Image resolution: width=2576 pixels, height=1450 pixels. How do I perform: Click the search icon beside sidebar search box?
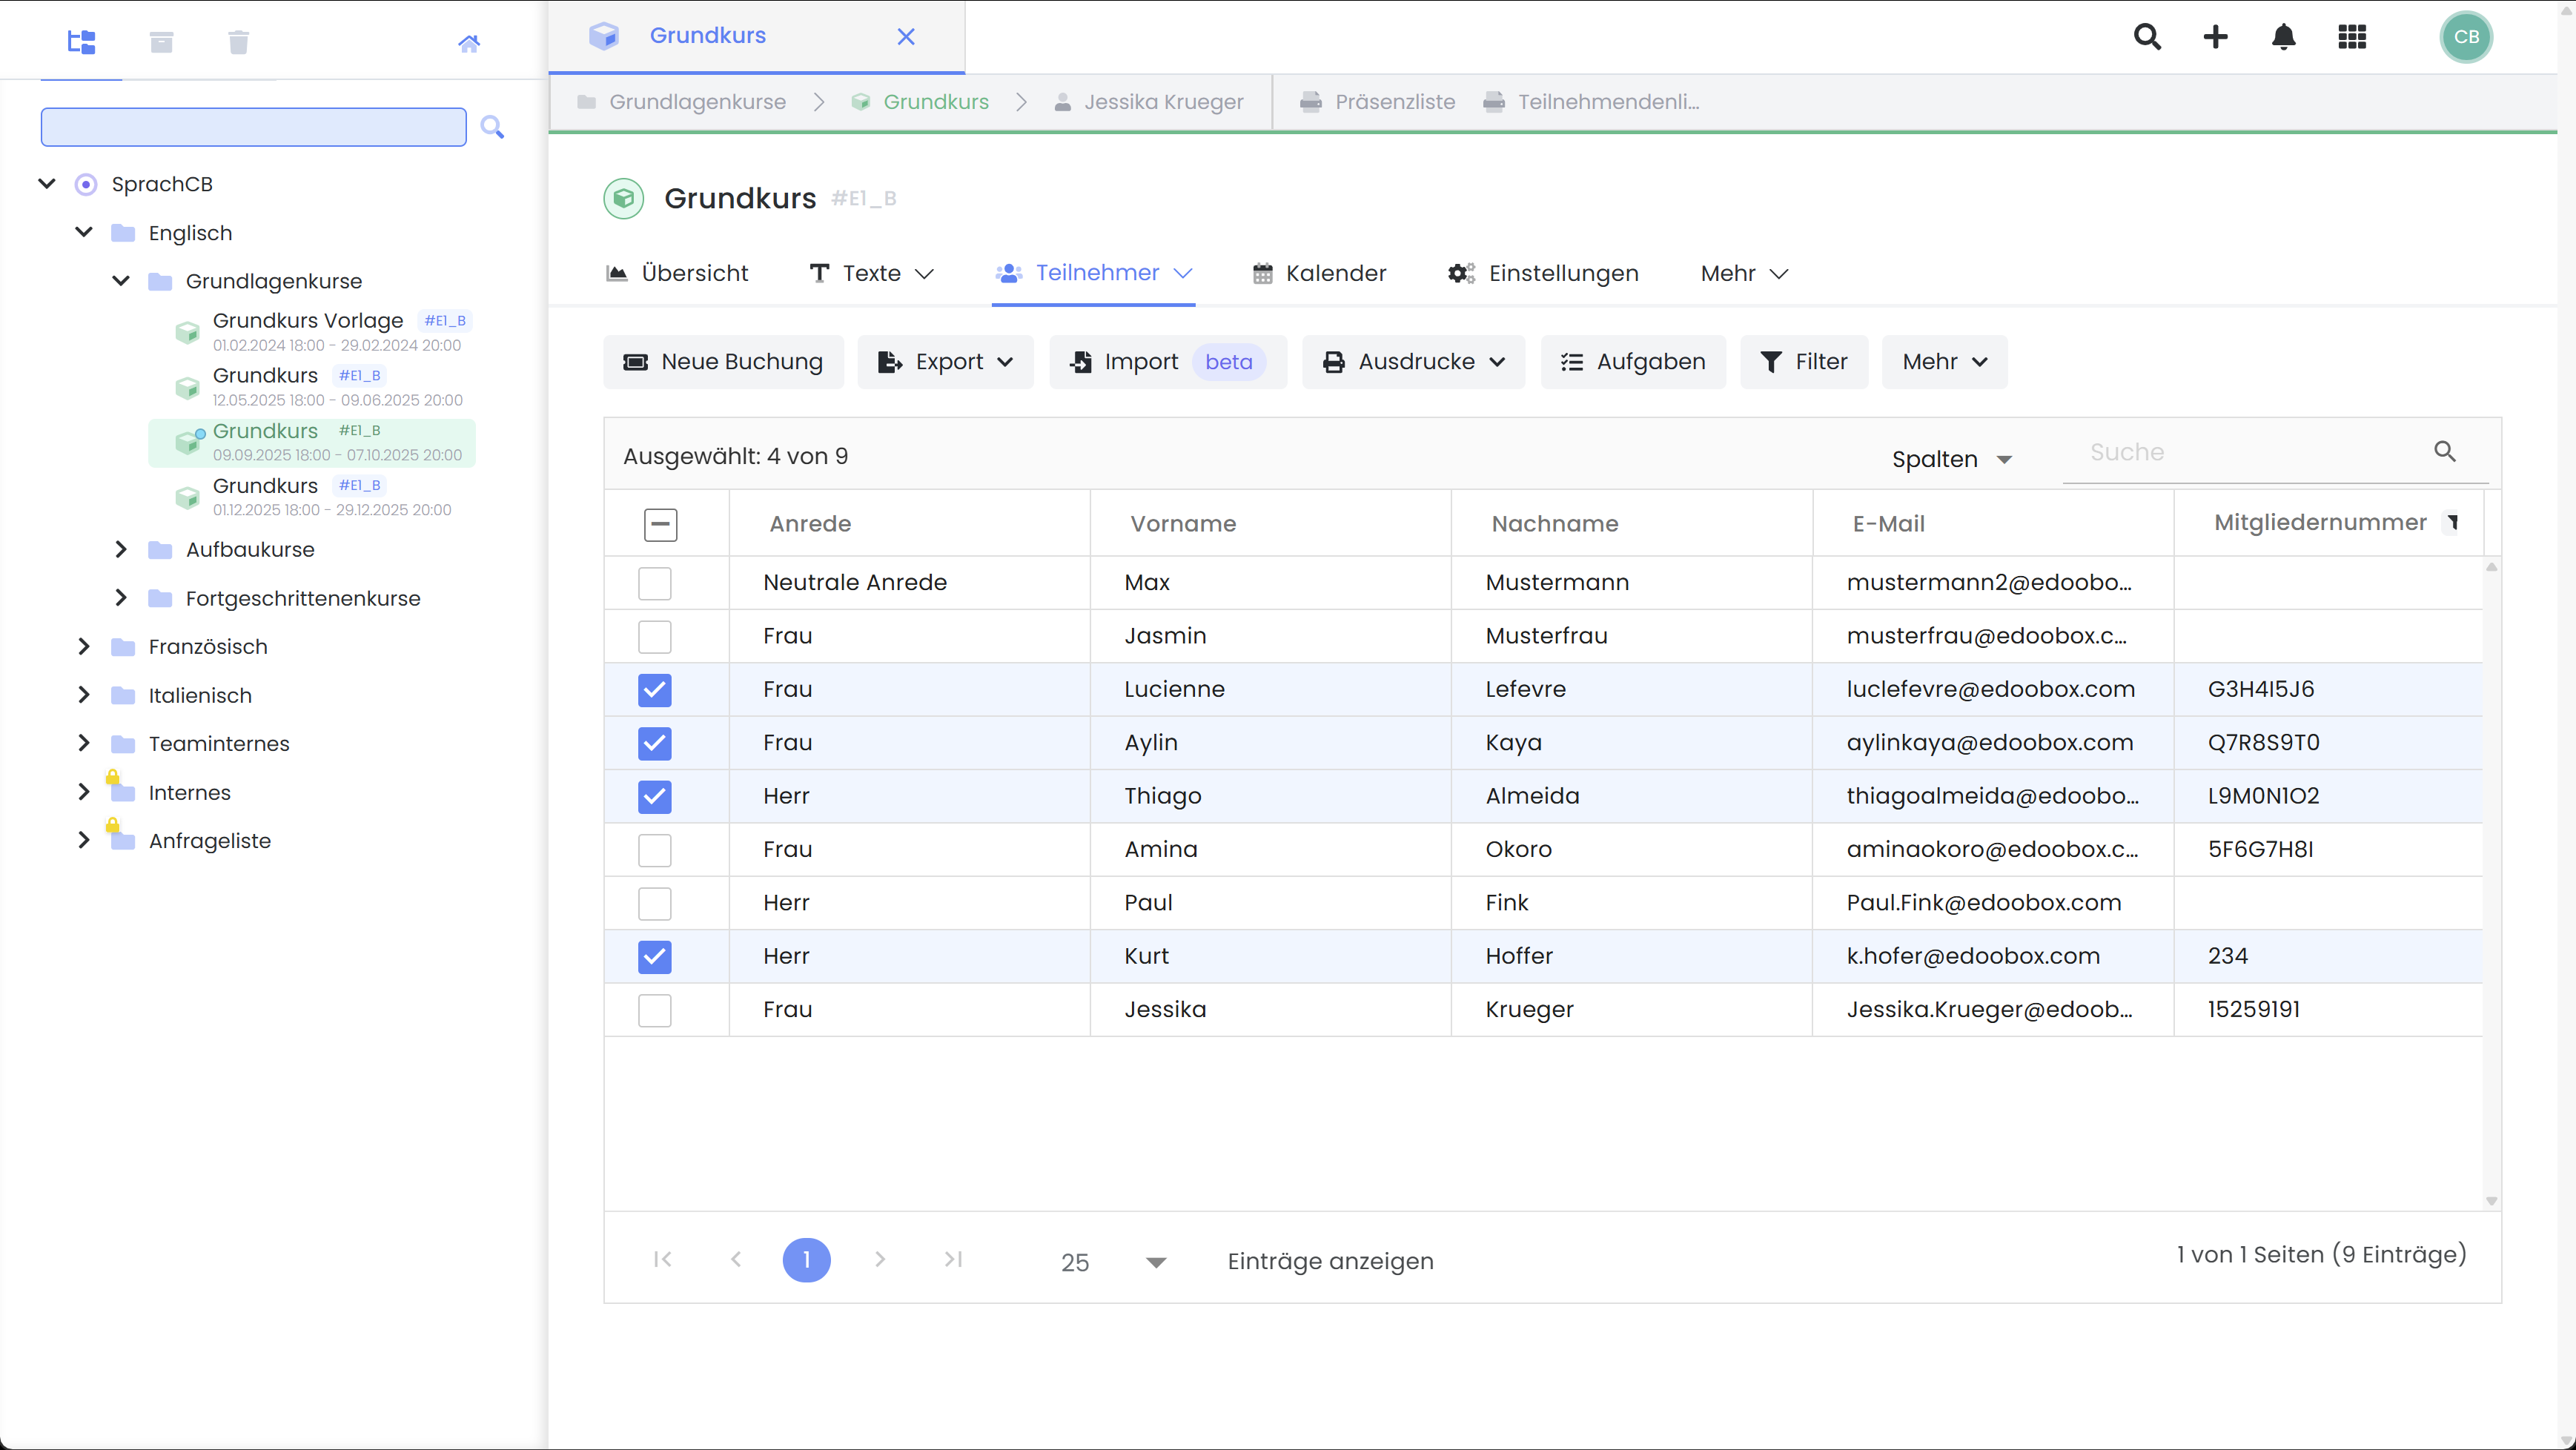coord(492,127)
